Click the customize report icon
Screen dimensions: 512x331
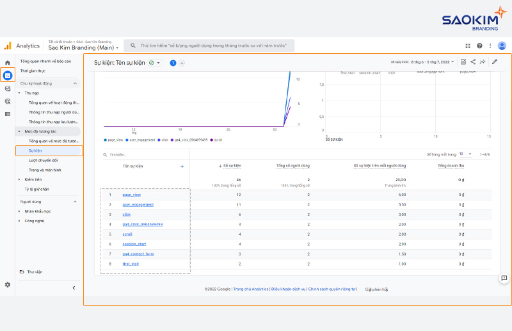[463, 61]
